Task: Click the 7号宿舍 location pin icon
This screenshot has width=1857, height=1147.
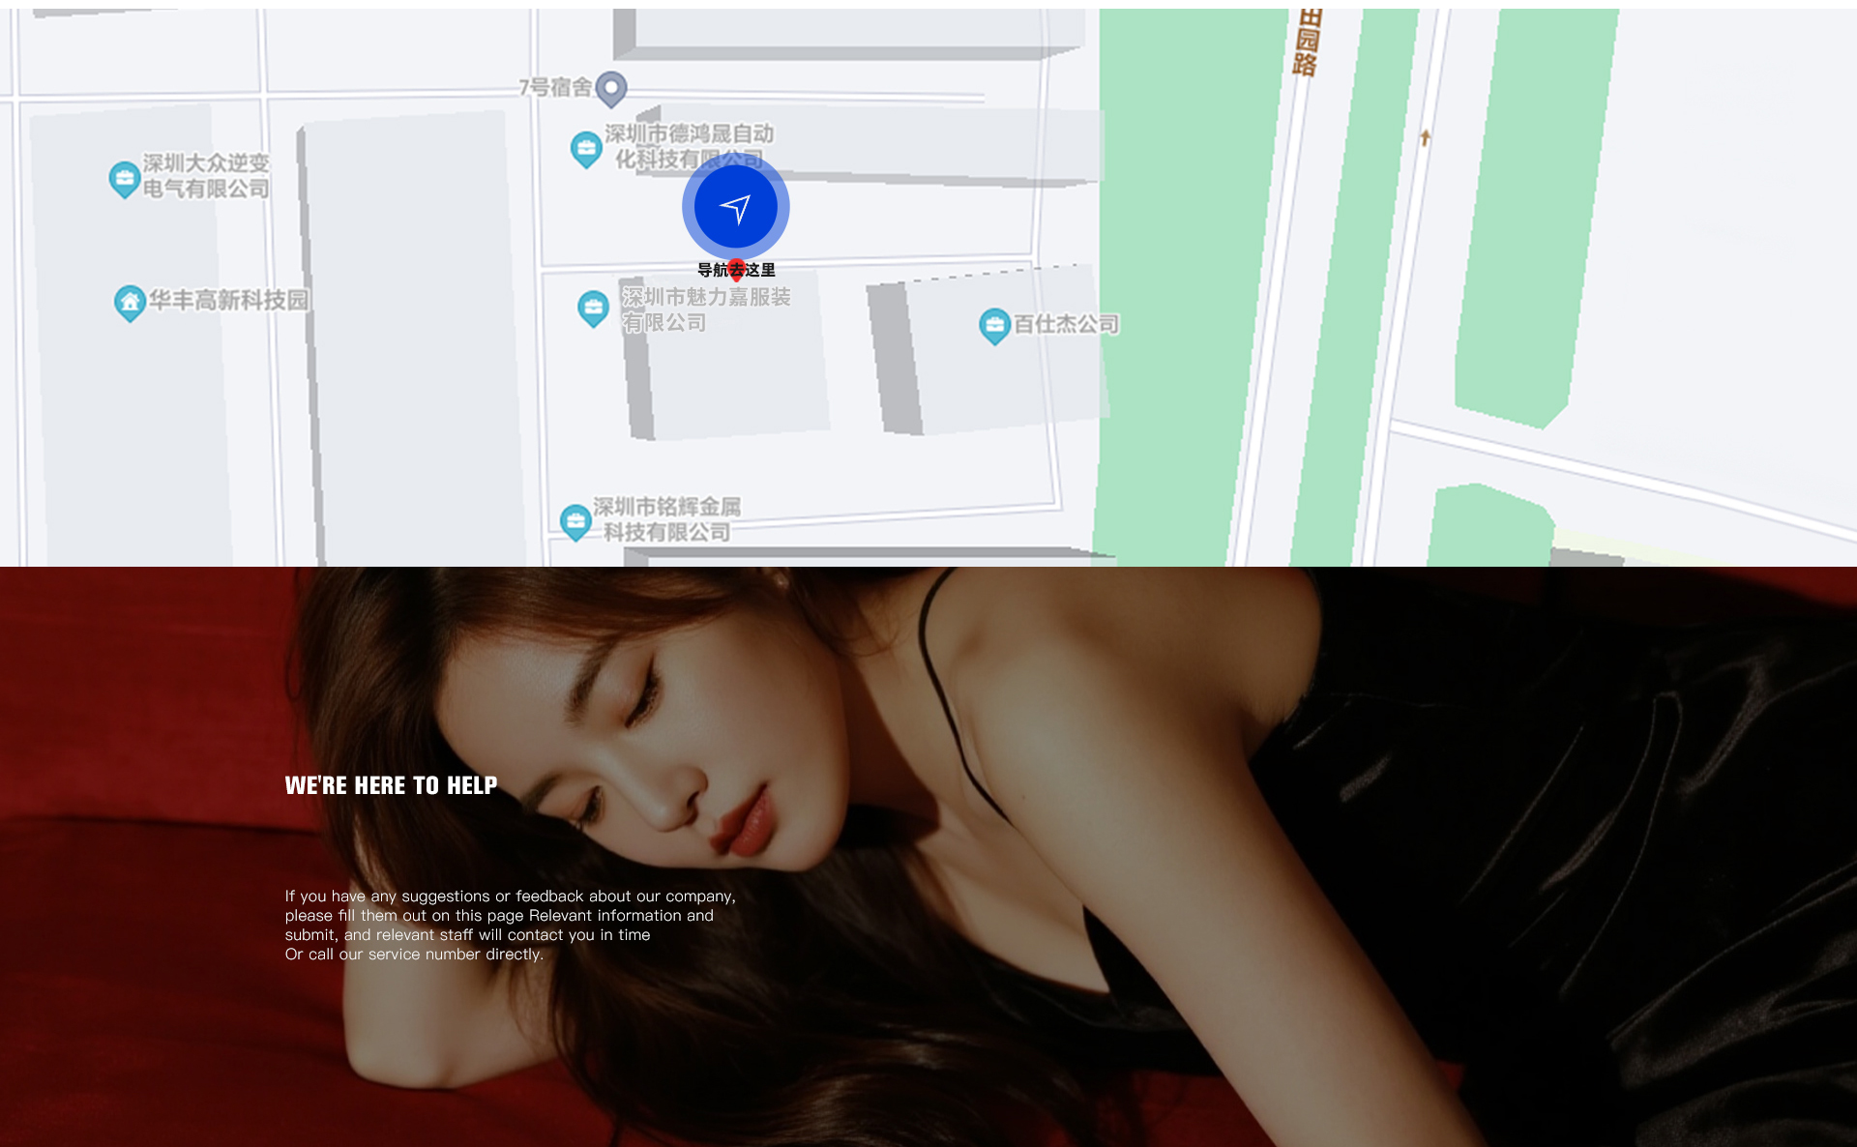Action: tap(611, 89)
